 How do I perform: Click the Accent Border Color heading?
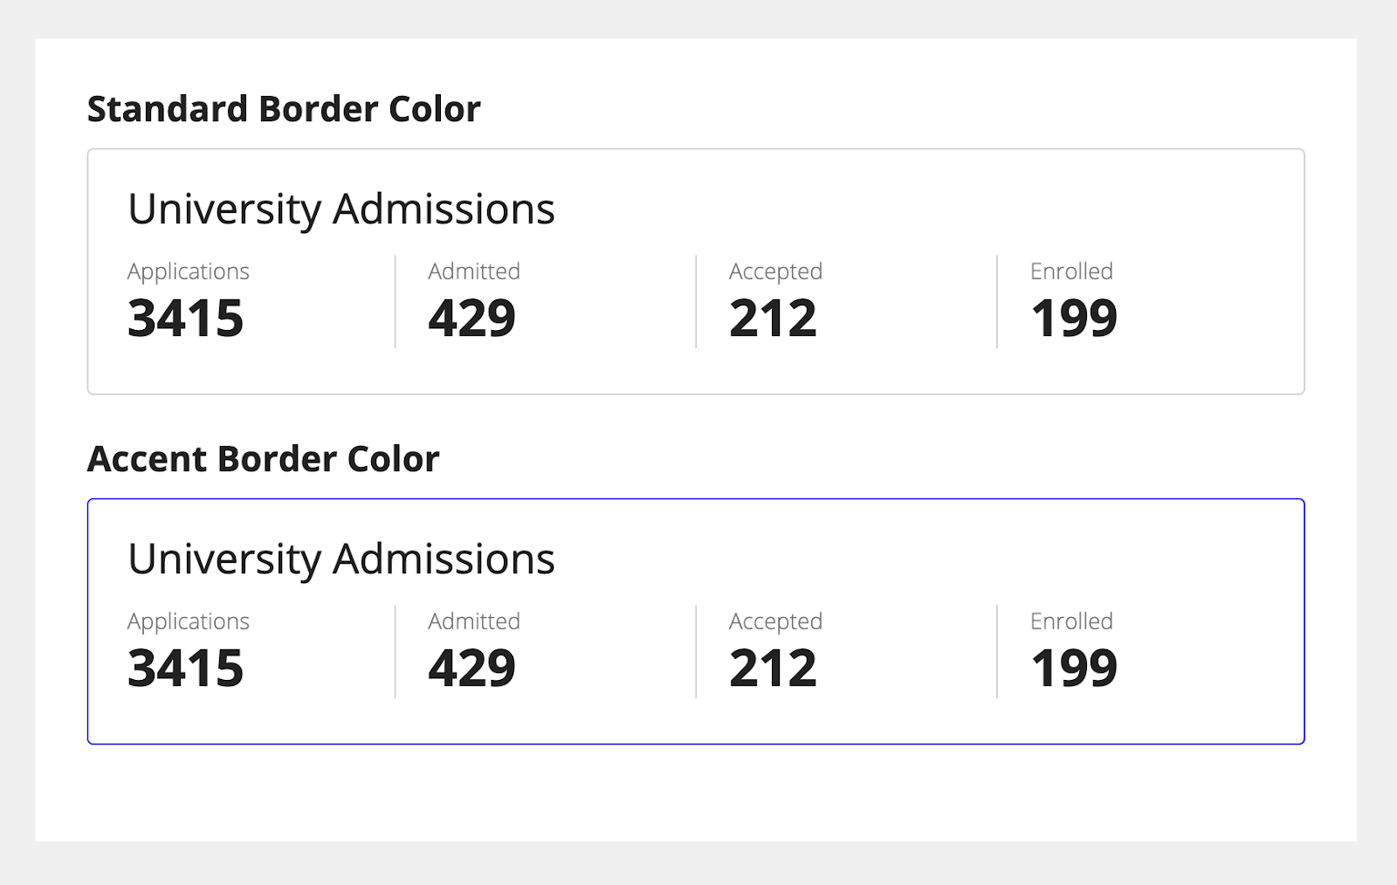click(x=263, y=457)
